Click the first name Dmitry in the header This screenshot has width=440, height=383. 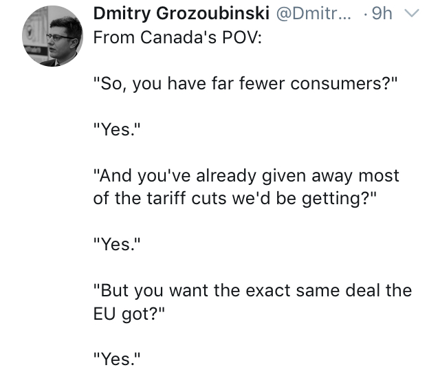(122, 14)
